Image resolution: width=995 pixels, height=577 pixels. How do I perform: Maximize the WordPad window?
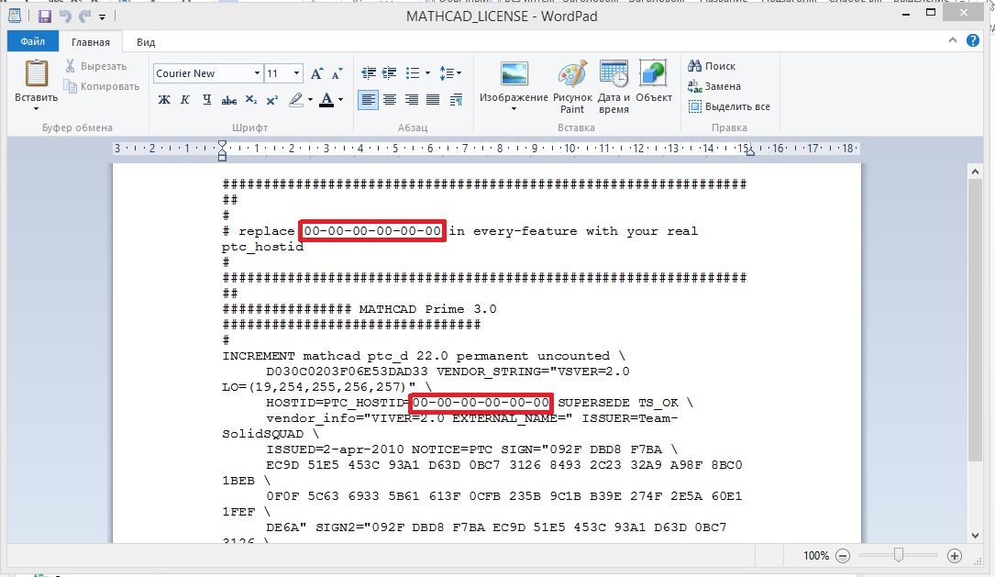[931, 12]
